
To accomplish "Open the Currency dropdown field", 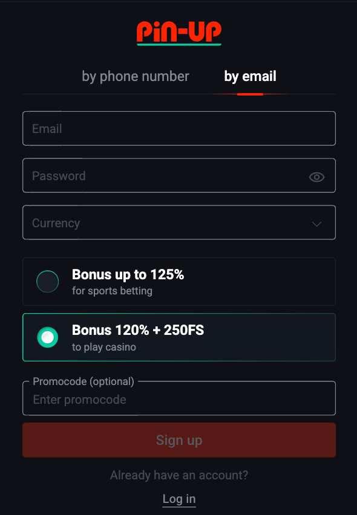I will (x=179, y=222).
